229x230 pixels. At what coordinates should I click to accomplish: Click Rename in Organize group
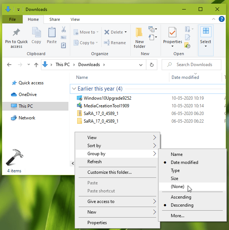[115, 43]
